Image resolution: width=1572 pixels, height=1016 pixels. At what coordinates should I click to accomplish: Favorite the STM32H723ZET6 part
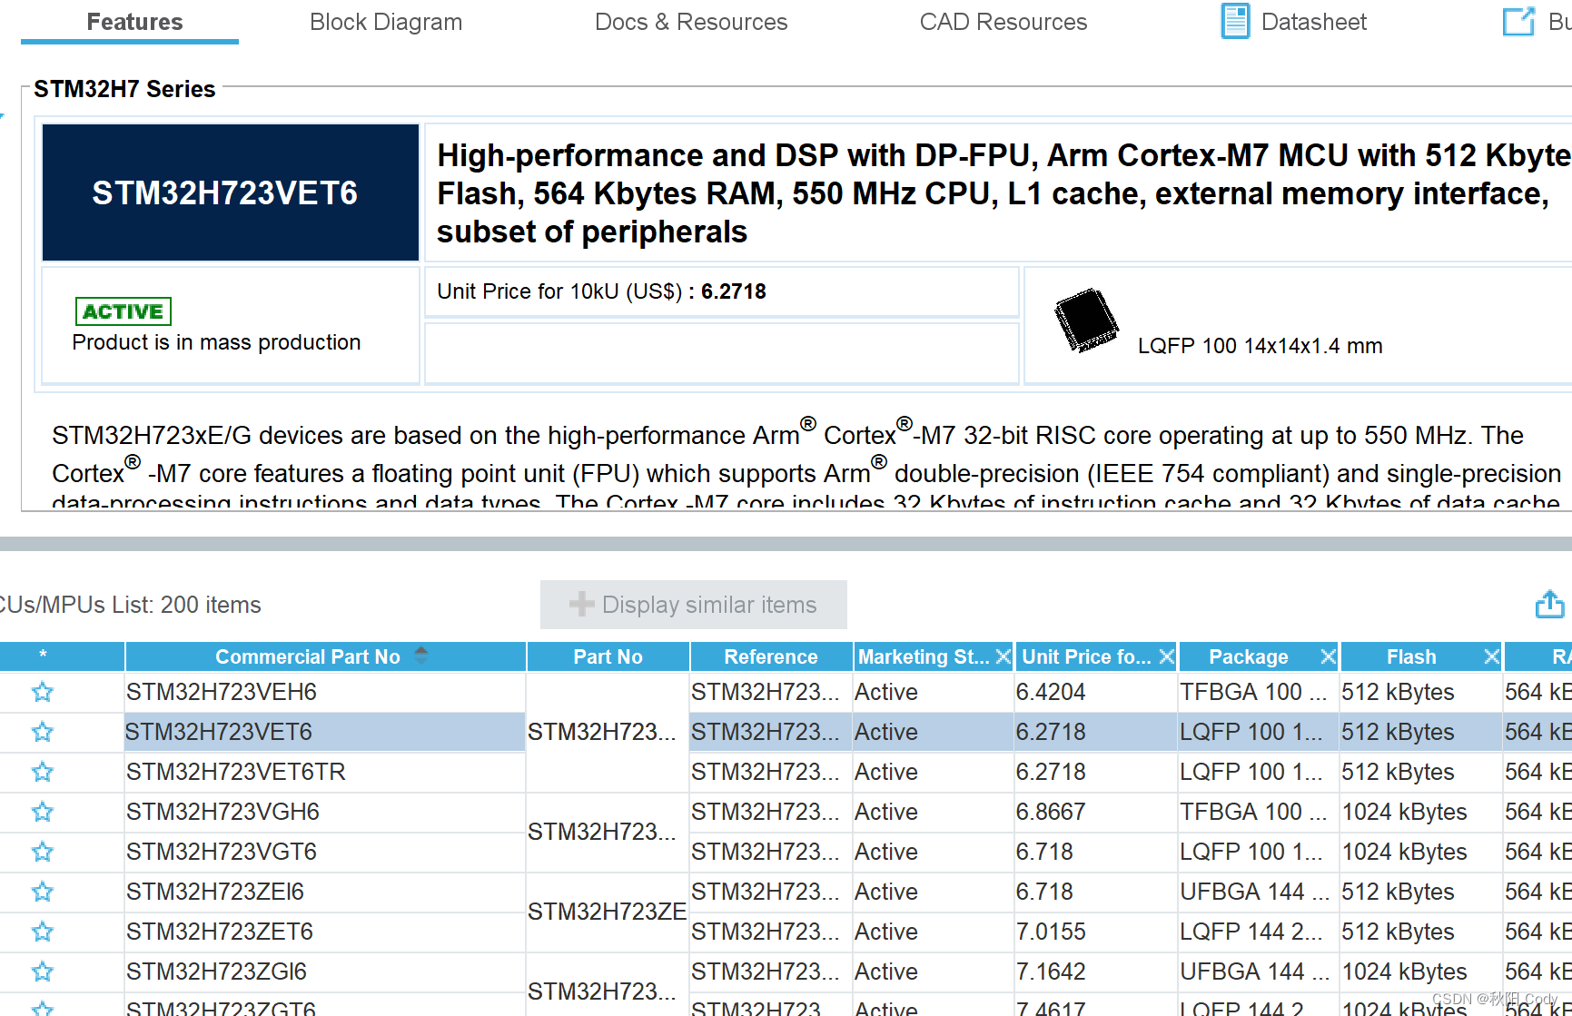(x=42, y=931)
